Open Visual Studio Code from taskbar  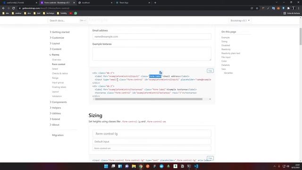coord(196,166)
